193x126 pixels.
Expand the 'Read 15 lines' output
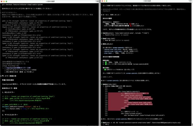117,40
